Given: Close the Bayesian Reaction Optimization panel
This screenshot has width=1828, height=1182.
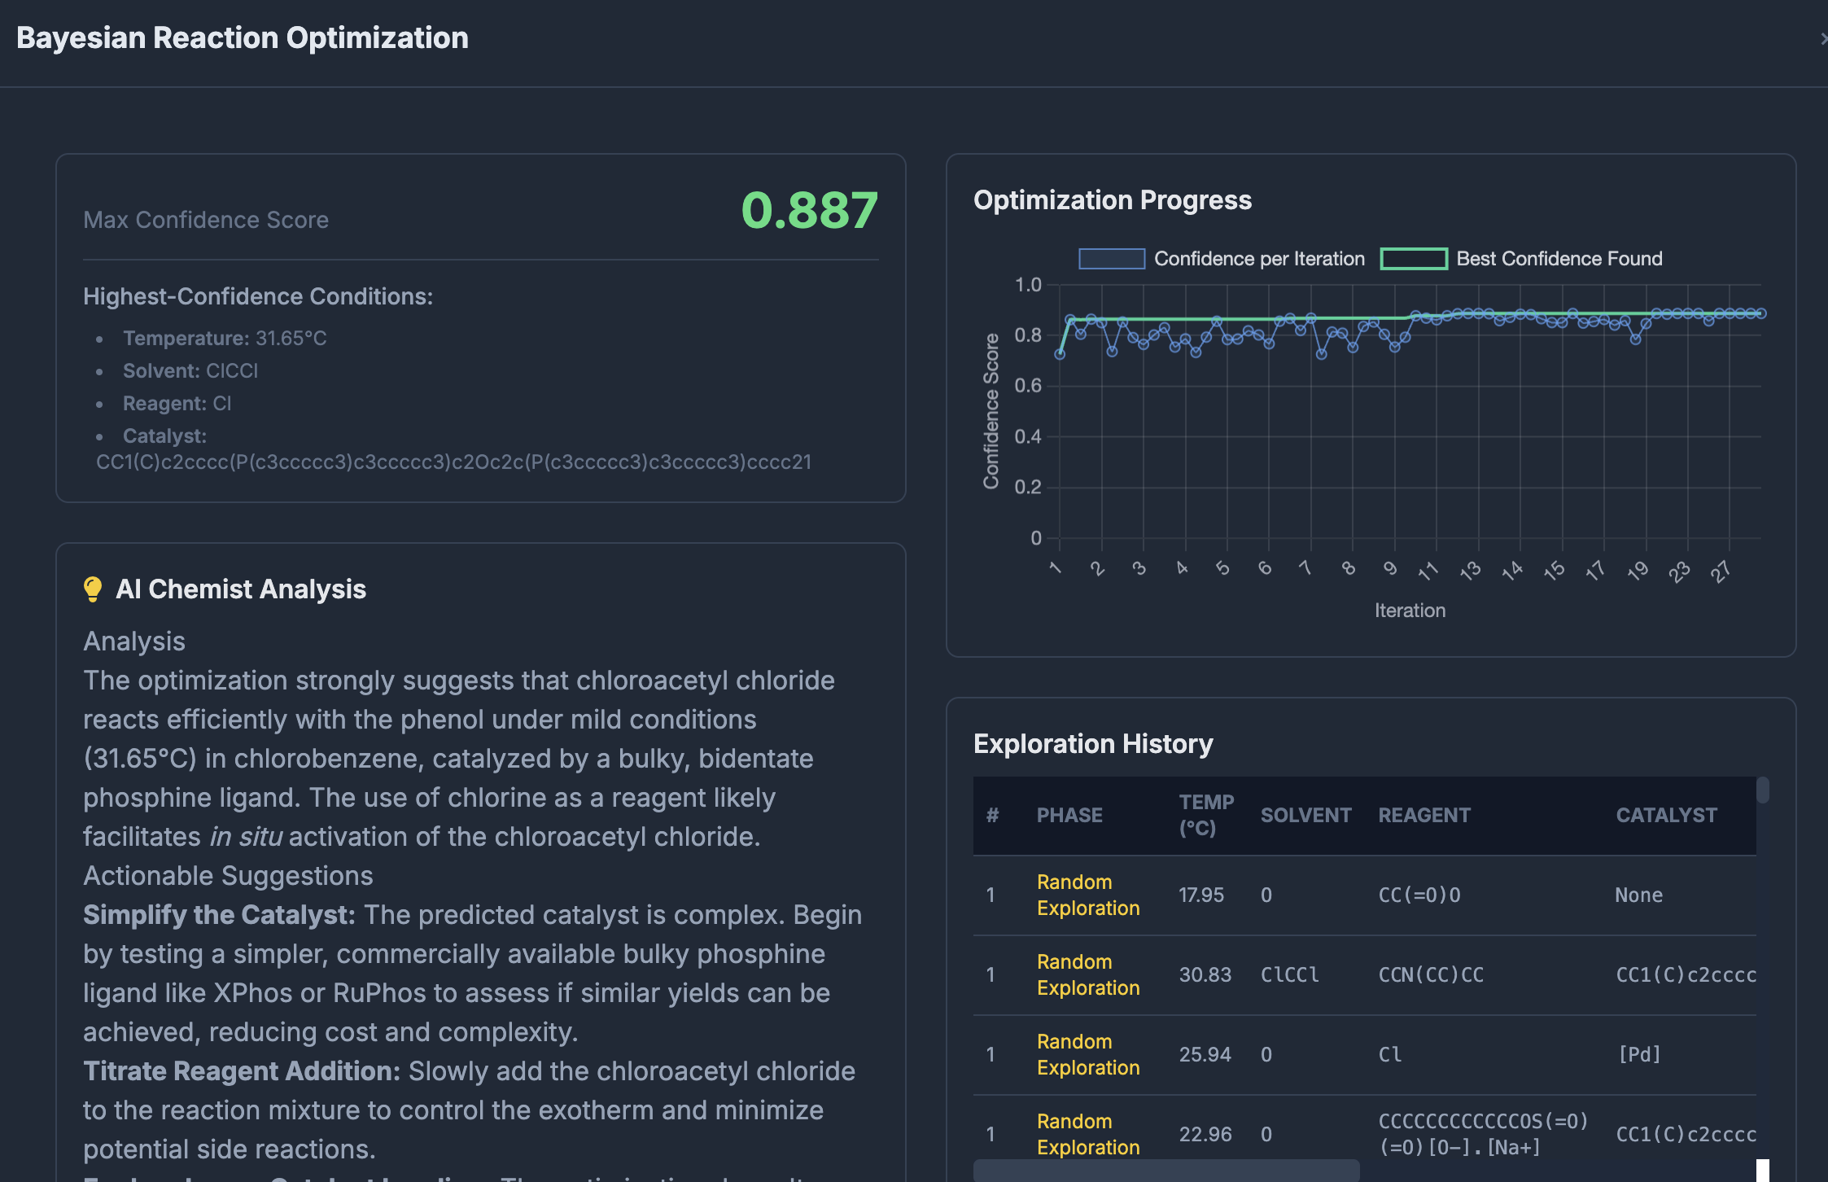Looking at the screenshot, I should tap(1823, 37).
